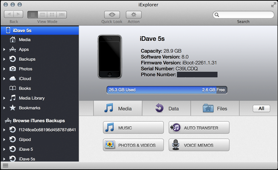This screenshot has width=278, height=170.
Task: Expand the Media Library tree item
Action: point(4,98)
